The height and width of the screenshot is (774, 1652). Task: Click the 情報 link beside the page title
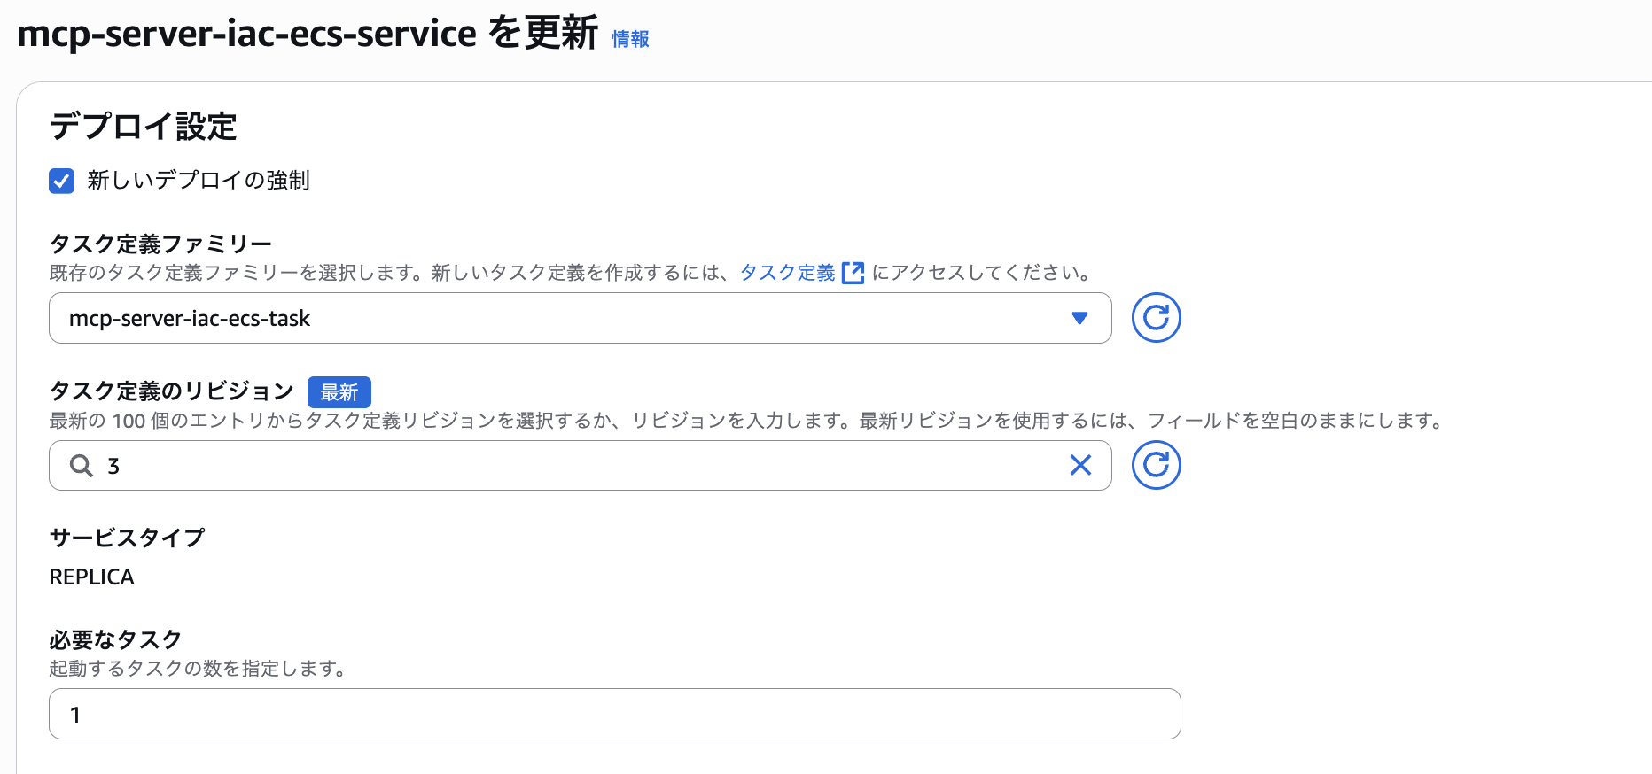pyautogui.click(x=630, y=39)
